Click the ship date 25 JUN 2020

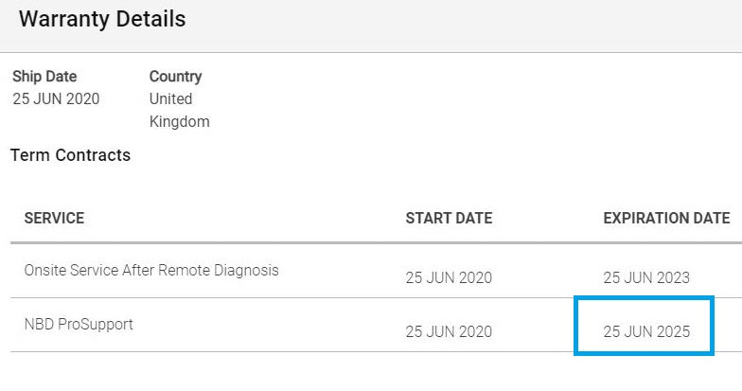[57, 98]
